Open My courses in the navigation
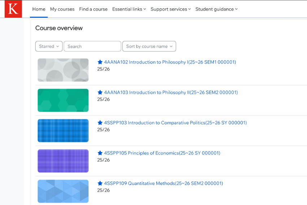The width and height of the screenshot is (307, 205). point(62,9)
